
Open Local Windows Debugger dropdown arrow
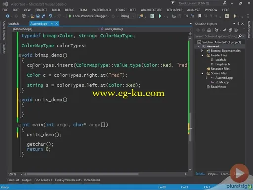coord(109,16)
